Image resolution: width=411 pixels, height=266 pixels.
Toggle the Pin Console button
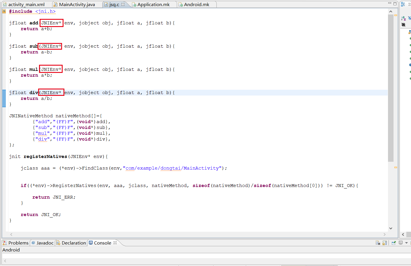[x=394, y=243]
